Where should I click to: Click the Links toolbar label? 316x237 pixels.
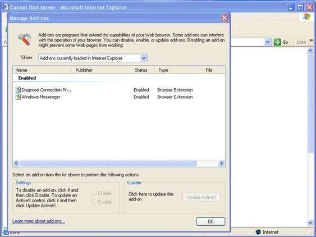[301, 42]
